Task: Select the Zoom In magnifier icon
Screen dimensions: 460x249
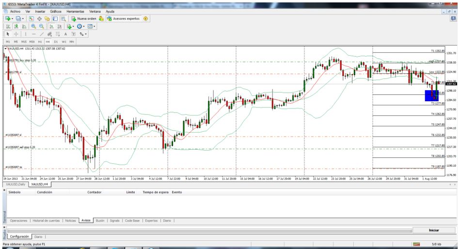Action: click(x=32, y=27)
